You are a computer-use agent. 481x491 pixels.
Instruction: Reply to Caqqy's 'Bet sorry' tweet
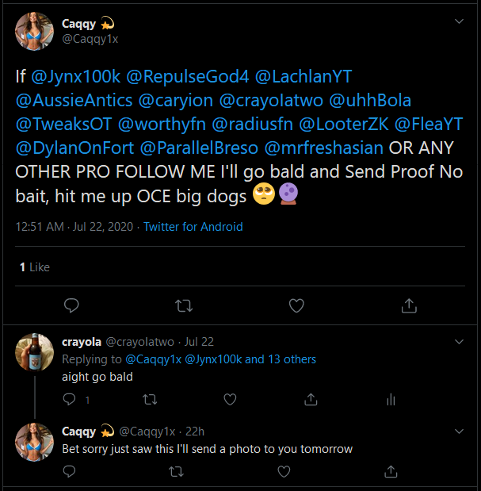(71, 471)
